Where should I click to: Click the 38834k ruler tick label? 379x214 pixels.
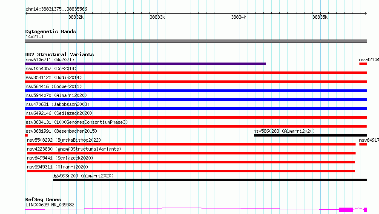point(238,17)
